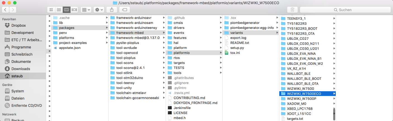Switch to cover flow view mode
This screenshot has height=121, width=393.
[x=74, y=10]
